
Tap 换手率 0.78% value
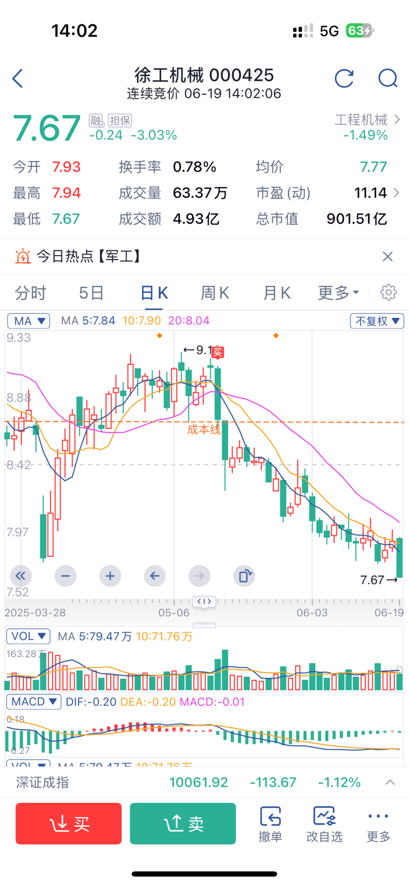195,167
